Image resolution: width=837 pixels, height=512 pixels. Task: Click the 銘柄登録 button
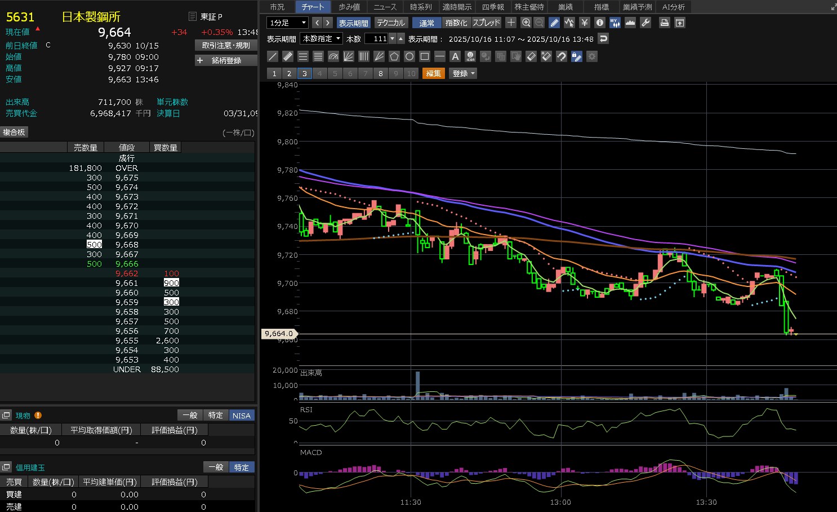pyautogui.click(x=226, y=60)
